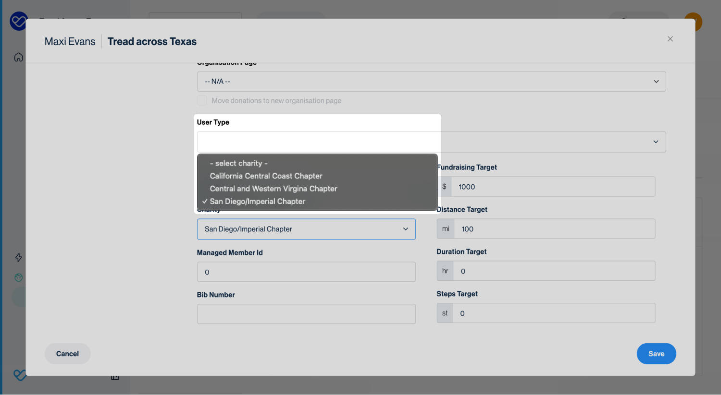
Task: Open the Charity dropdown showing San Diego/Imperial
Action: [x=306, y=229]
